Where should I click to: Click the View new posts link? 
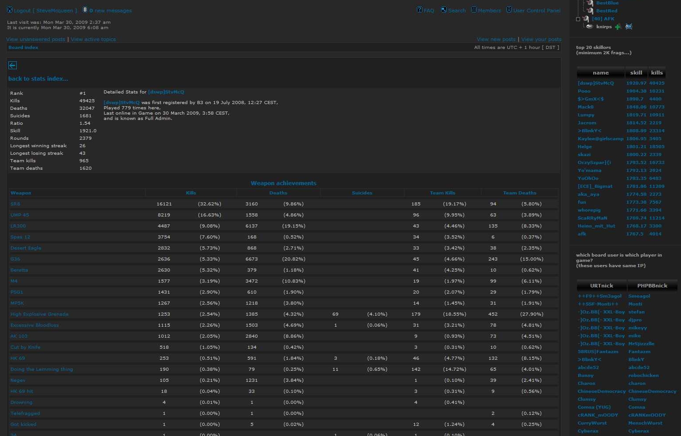(495, 39)
